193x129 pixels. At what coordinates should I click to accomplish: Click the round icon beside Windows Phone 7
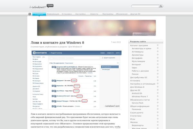click(158, 96)
